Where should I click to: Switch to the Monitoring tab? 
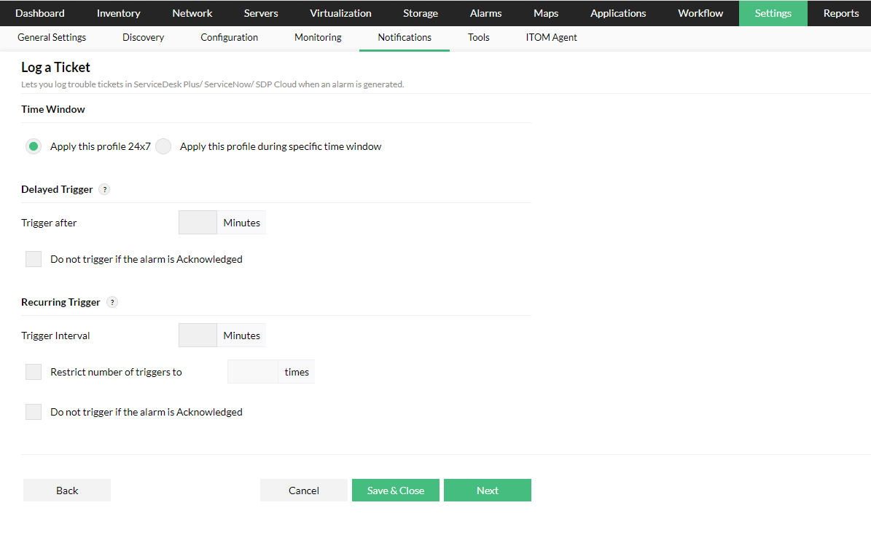click(319, 38)
